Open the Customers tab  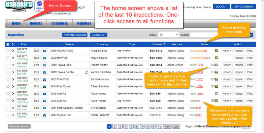[x=59, y=23]
